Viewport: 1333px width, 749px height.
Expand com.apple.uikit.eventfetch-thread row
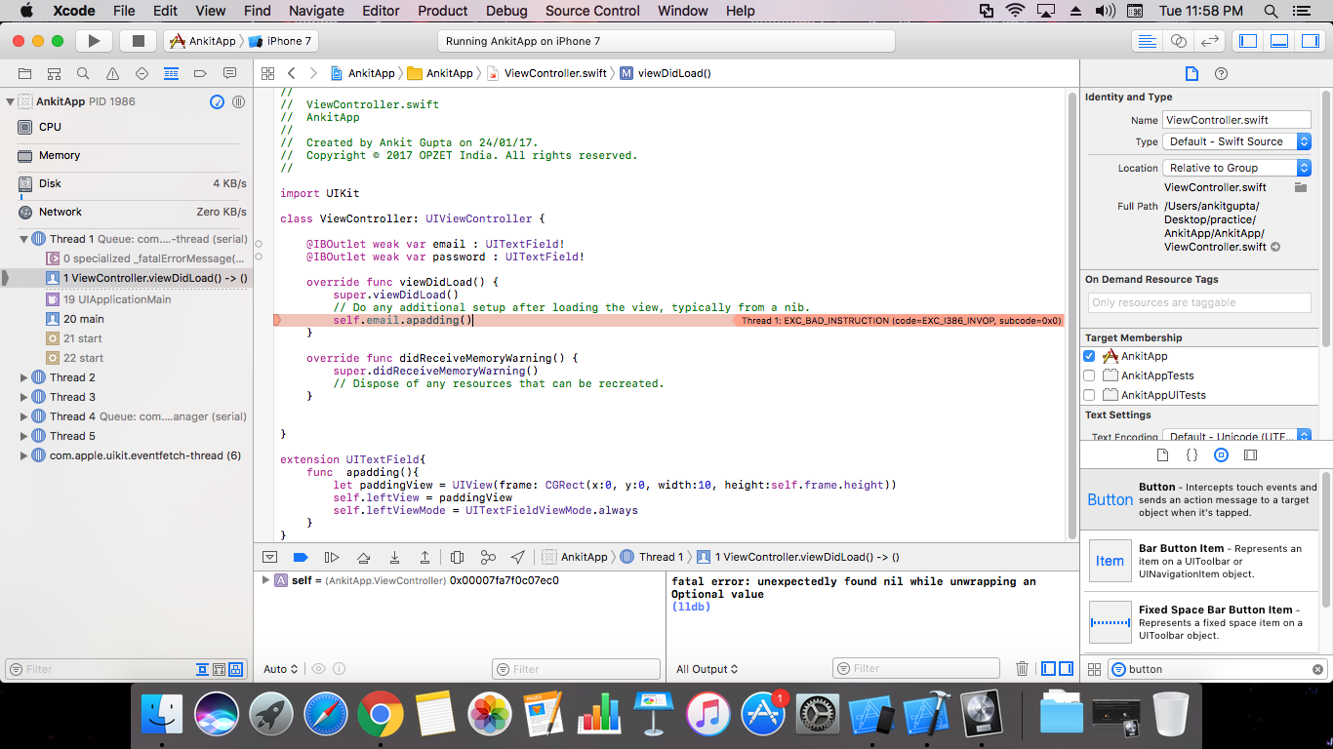(x=24, y=455)
